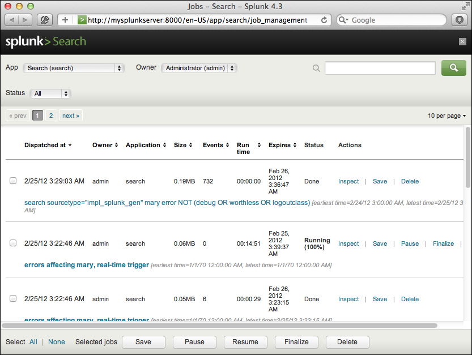
Task: Click the bottom Save button for selected jobs
Action: tap(143, 342)
